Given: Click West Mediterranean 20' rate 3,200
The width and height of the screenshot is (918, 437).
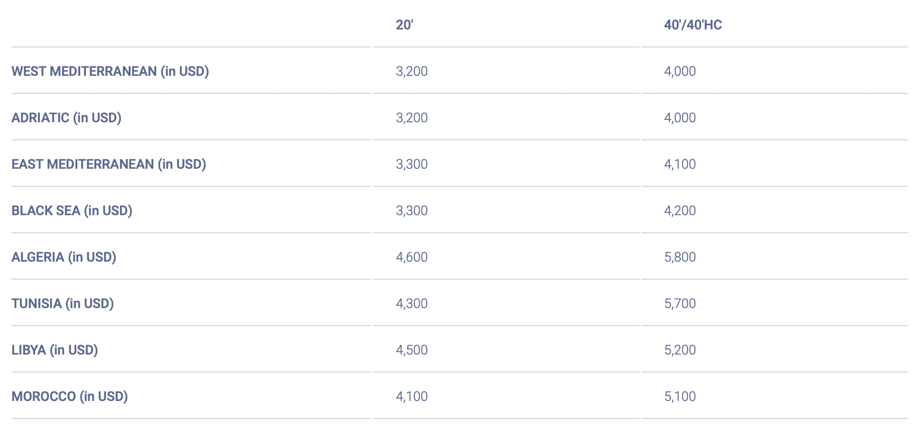Looking at the screenshot, I should point(412,71).
